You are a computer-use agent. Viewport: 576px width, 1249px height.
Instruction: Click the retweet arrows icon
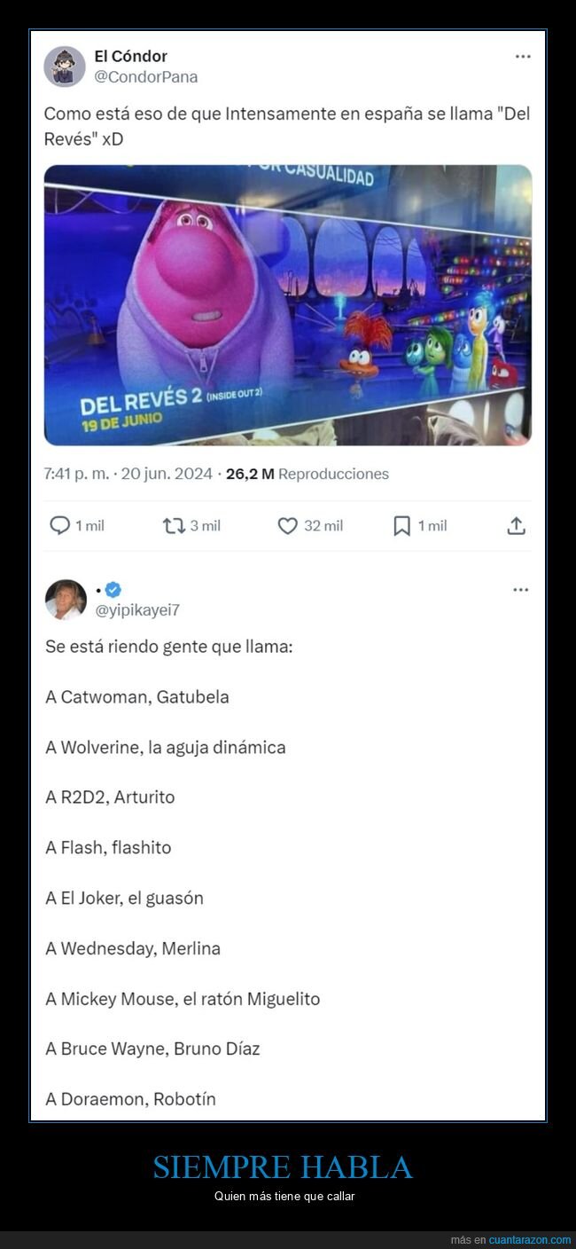tap(174, 526)
